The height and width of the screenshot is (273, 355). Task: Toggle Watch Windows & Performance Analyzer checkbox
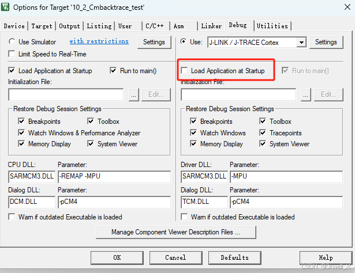[x=21, y=132]
